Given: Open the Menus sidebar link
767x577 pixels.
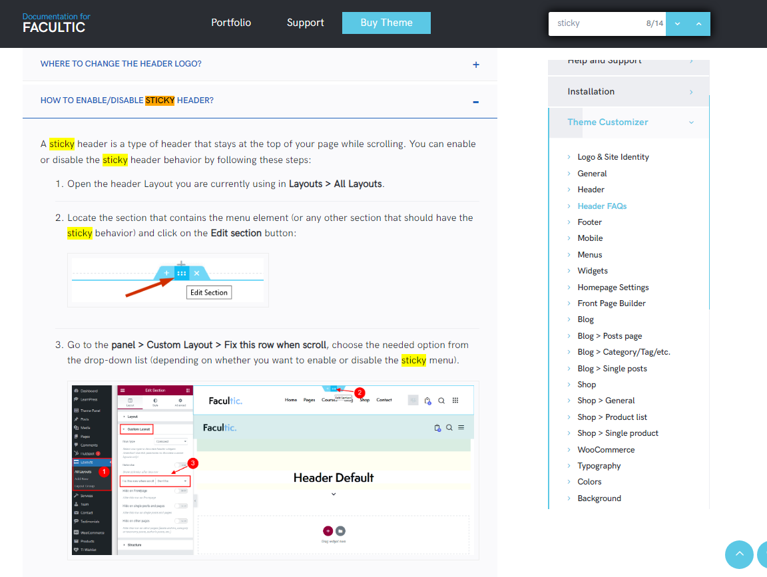Looking at the screenshot, I should click(589, 255).
